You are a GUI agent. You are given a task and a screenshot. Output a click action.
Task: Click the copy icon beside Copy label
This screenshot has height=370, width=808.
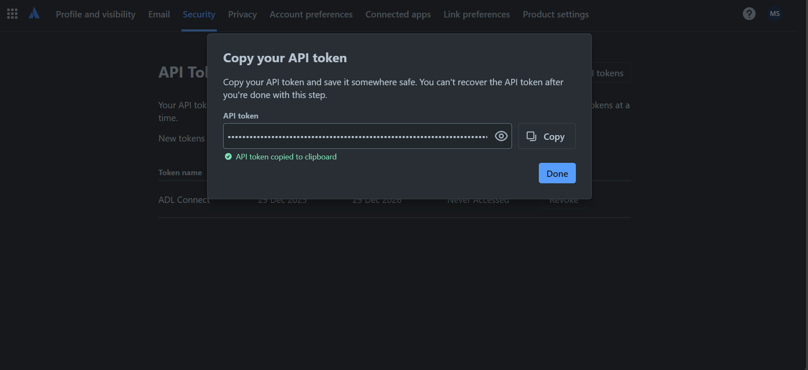click(531, 136)
